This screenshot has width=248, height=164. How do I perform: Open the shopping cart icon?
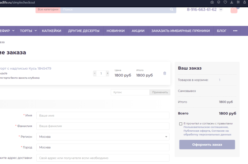(234, 9)
